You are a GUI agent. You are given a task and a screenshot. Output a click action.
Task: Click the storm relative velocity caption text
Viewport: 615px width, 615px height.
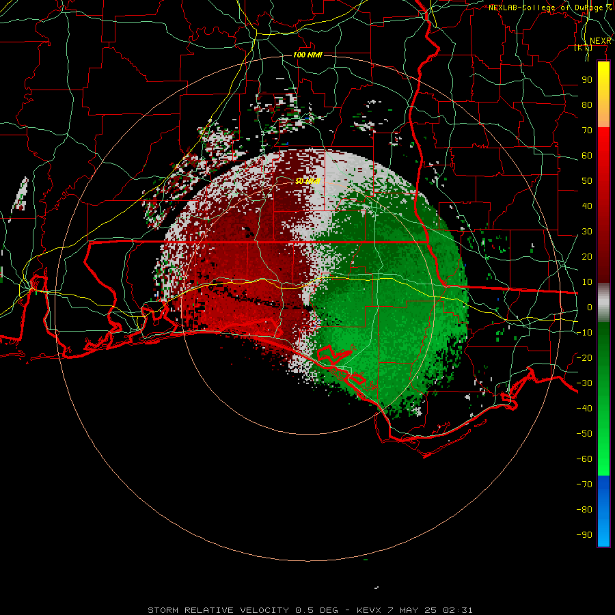[x=310, y=610]
